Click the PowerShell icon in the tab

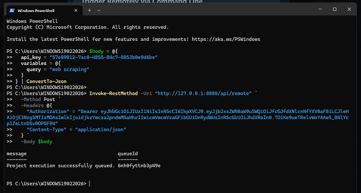click(x=12, y=10)
